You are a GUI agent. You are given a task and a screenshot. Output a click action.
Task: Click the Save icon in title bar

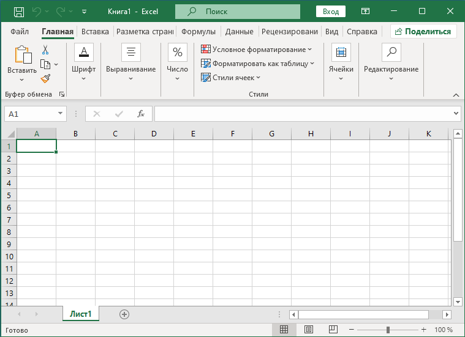19,11
